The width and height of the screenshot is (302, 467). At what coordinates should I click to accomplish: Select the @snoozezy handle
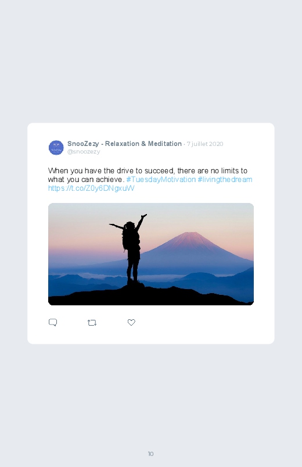pyautogui.click(x=84, y=152)
